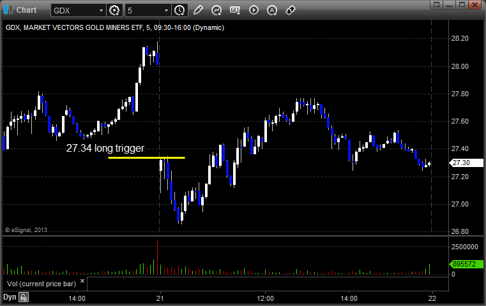Click the 27.30 current price marker
The width and height of the screenshot is (486, 306).
(466, 163)
